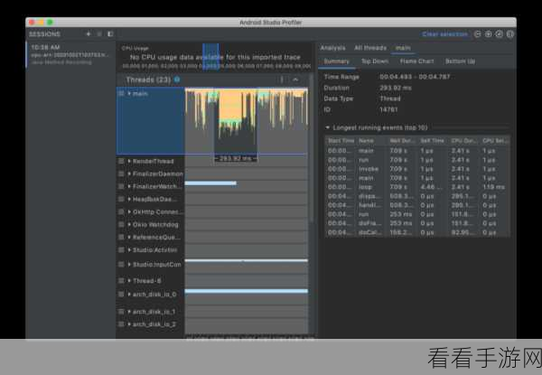This screenshot has height=375, width=542.
Task: Open the Threads more options vertical dots
Action: click(x=282, y=80)
